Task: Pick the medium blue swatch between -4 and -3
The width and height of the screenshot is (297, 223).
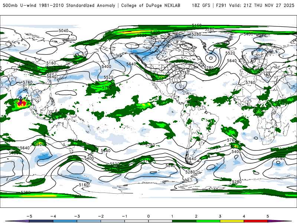Action: click(65, 221)
